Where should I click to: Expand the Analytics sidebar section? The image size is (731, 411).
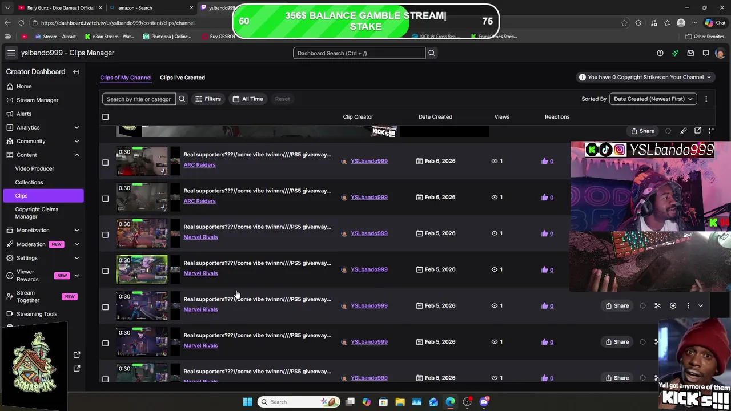(x=77, y=128)
